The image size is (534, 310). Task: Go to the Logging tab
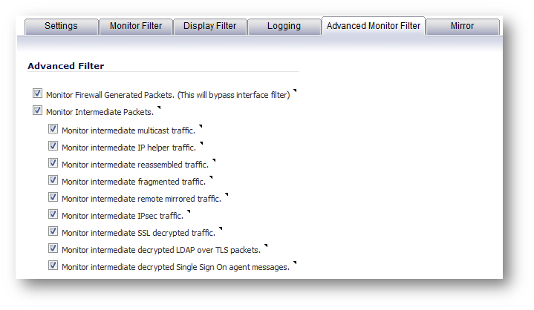coord(284,26)
